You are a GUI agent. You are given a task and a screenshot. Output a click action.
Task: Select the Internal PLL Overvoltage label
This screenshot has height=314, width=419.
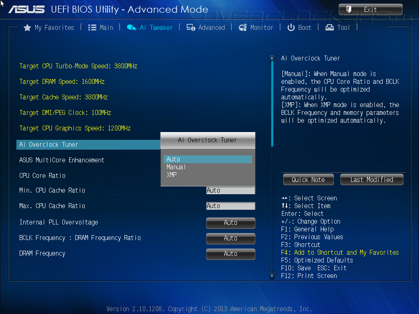tap(59, 222)
